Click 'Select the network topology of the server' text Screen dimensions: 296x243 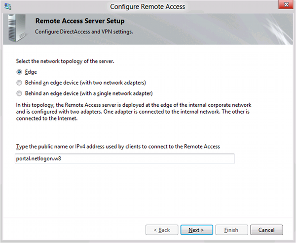tap(65, 61)
